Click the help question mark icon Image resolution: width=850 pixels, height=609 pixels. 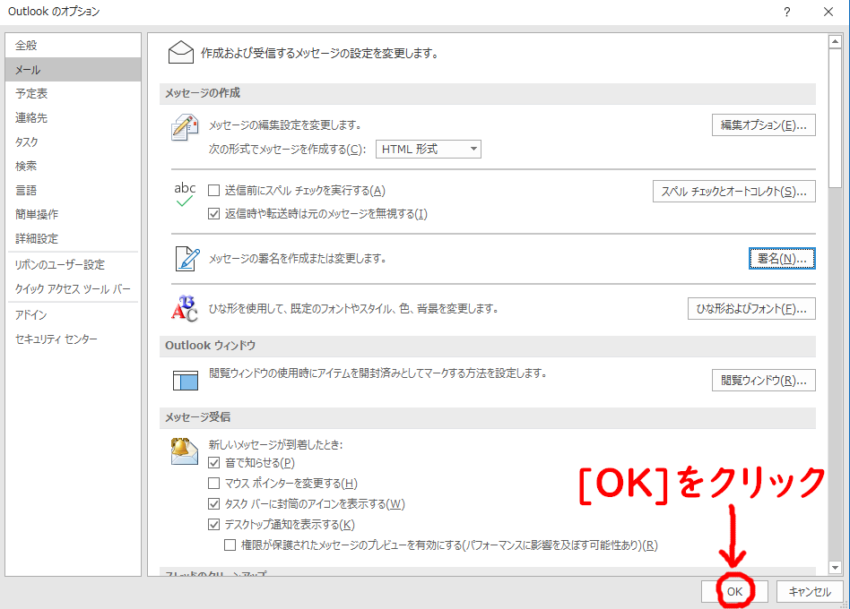pyautogui.click(x=786, y=12)
